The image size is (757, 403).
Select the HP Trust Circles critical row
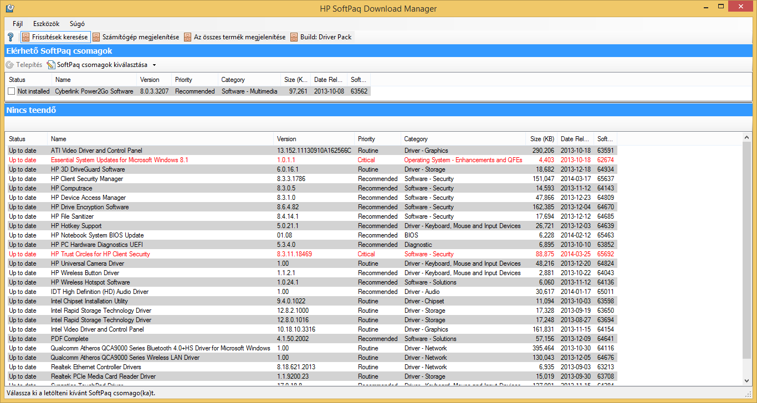point(100,254)
